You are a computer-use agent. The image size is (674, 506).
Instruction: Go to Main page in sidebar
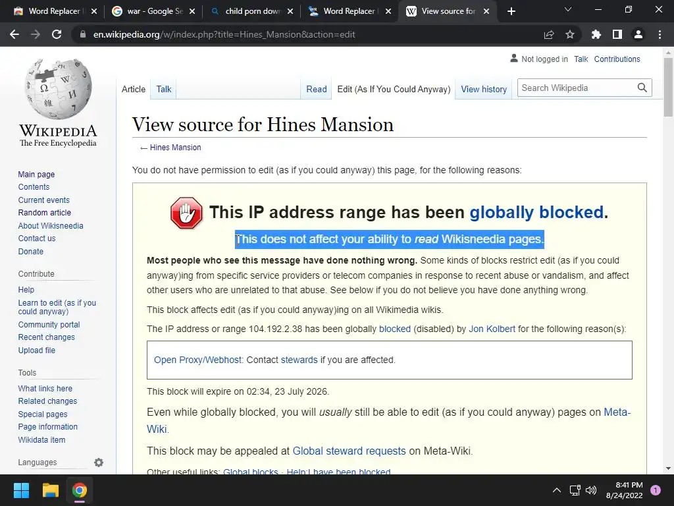click(36, 174)
